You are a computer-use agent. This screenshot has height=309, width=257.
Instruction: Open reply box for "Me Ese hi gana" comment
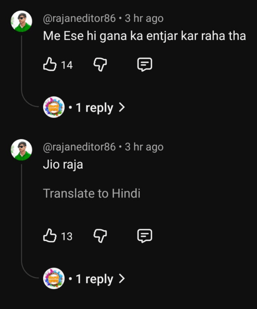coord(145,65)
